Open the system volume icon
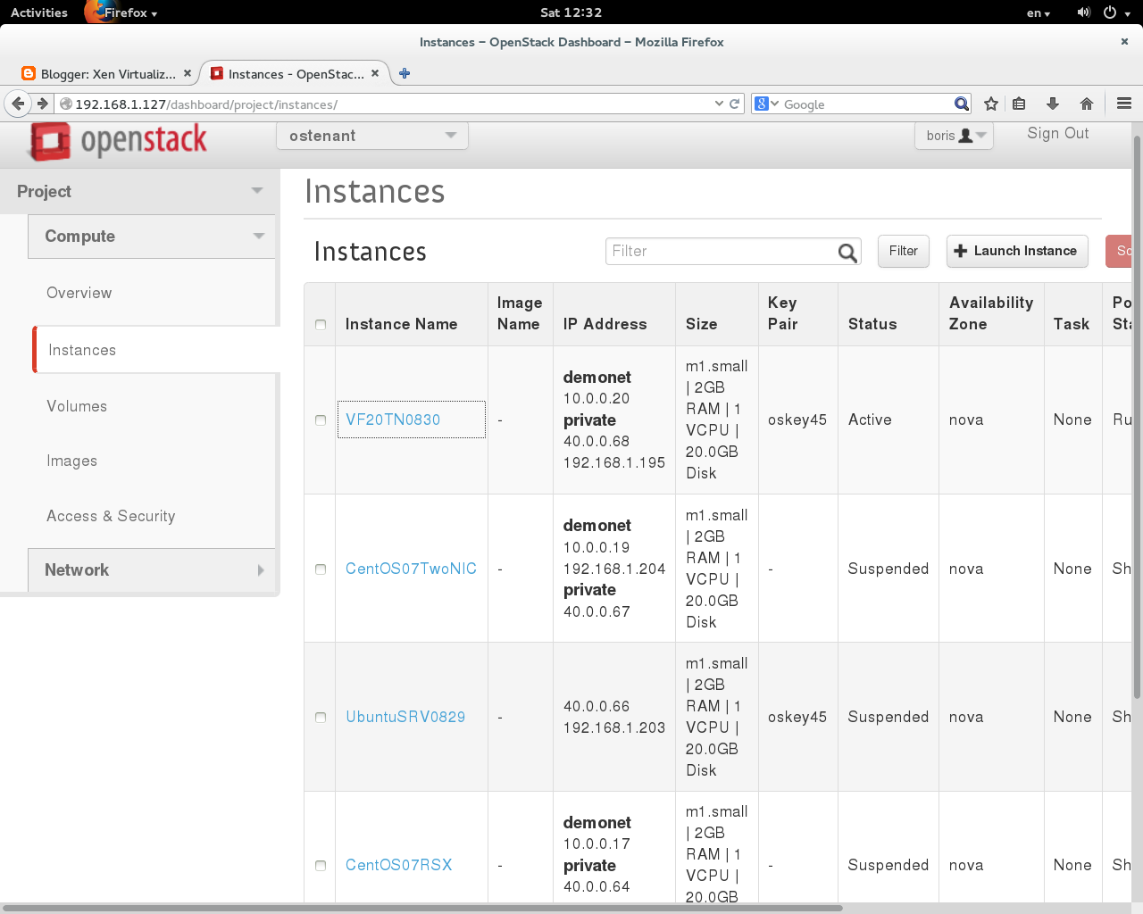The image size is (1143, 914). point(1083,12)
